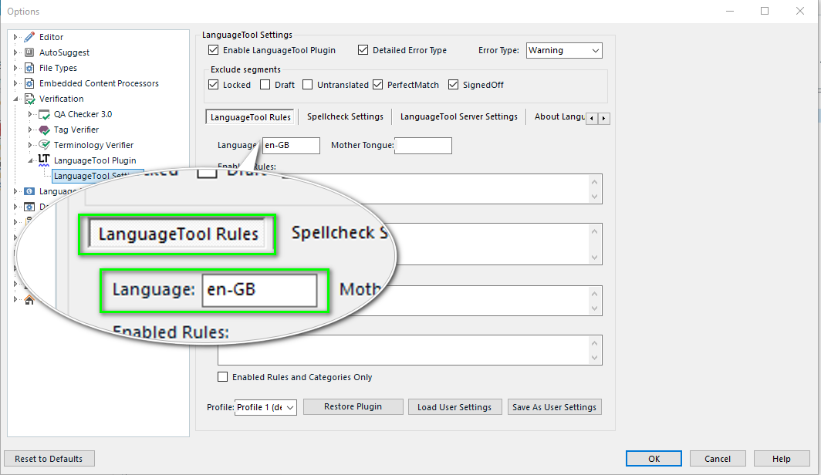Uncheck the SignedOff checkbox
821x475 pixels.
pos(453,85)
